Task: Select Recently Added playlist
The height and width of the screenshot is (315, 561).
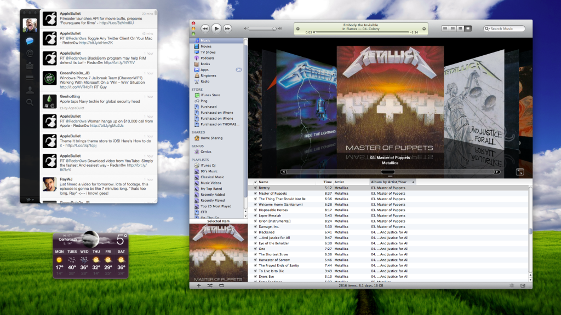Action: (213, 195)
